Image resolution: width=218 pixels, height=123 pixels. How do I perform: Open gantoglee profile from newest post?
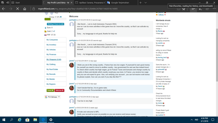[73, 20]
